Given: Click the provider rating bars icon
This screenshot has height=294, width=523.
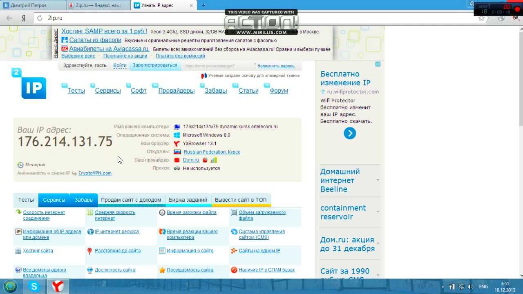Looking at the screenshot, I should (x=214, y=160).
